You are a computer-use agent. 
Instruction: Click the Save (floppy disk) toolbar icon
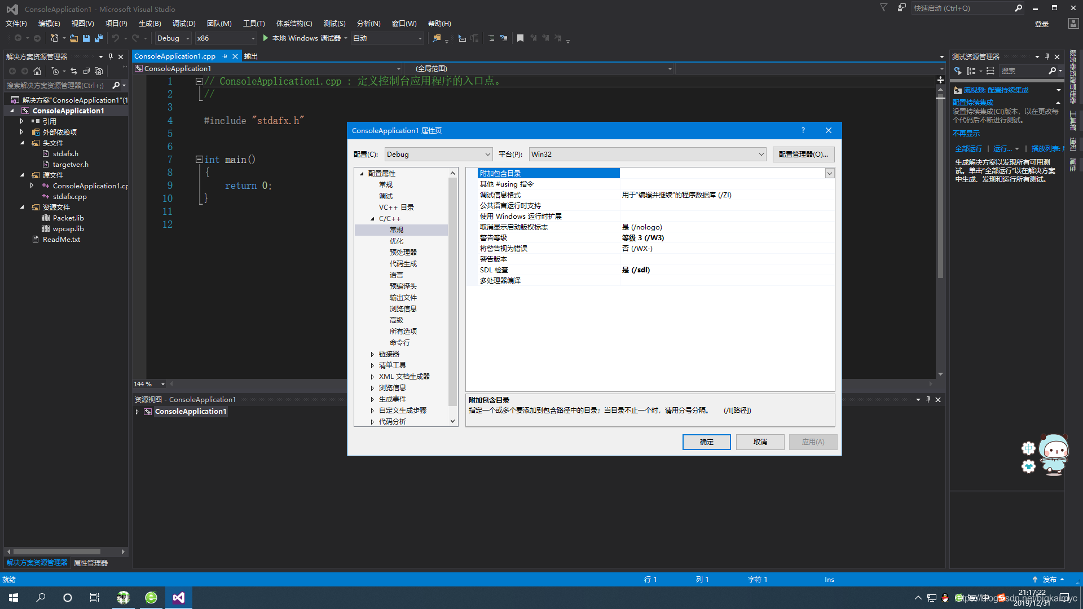86,38
